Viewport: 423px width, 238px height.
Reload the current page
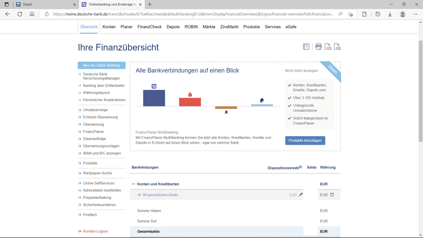click(x=20, y=14)
